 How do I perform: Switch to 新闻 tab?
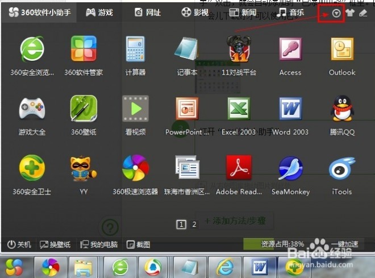243,12
